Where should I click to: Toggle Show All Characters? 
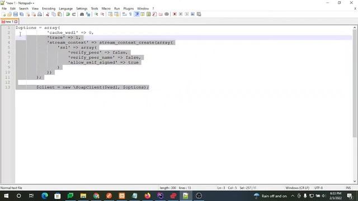[x=130, y=14]
